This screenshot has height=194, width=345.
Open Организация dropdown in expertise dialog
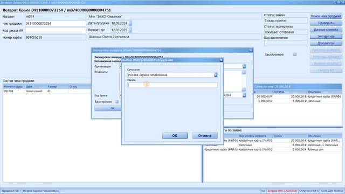pyautogui.click(x=244, y=66)
